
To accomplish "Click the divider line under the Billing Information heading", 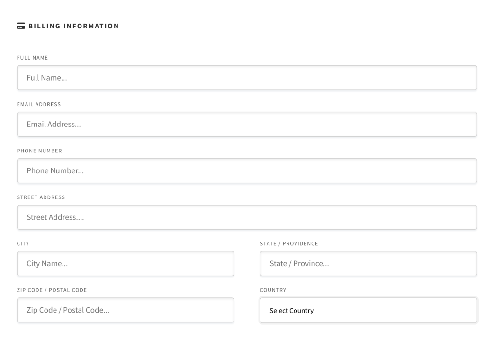I will (x=247, y=36).
